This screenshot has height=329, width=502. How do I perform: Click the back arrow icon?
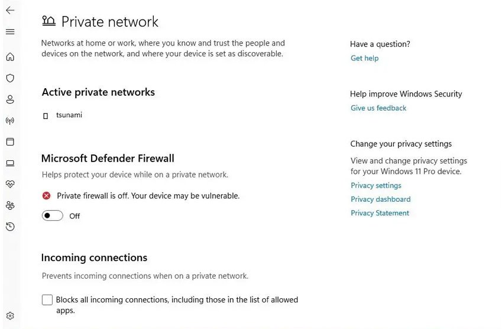coord(10,11)
